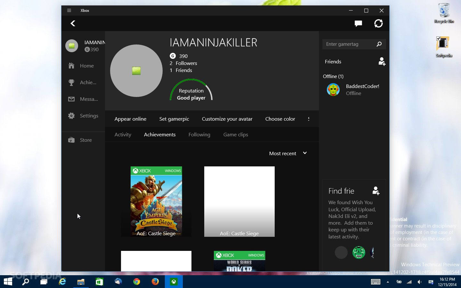Click Set gamerpic
Image resolution: width=461 pixels, height=288 pixels.
click(174, 119)
